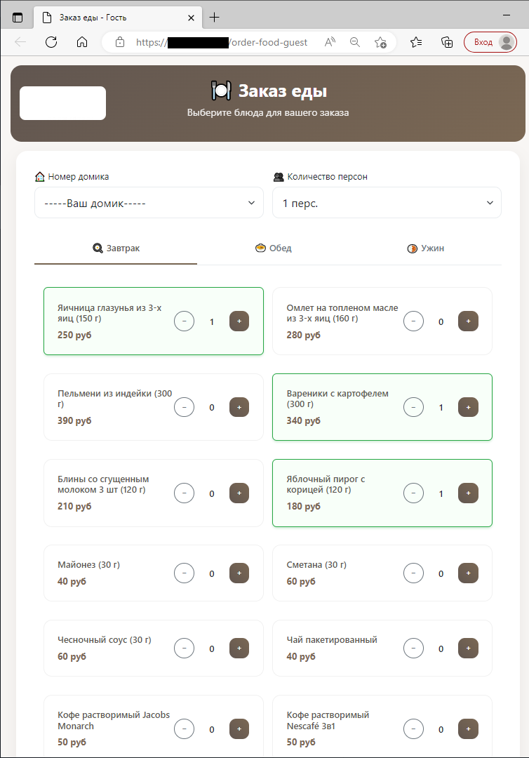Click the Вход sign-in button
This screenshot has height=758, width=529.
pos(490,42)
